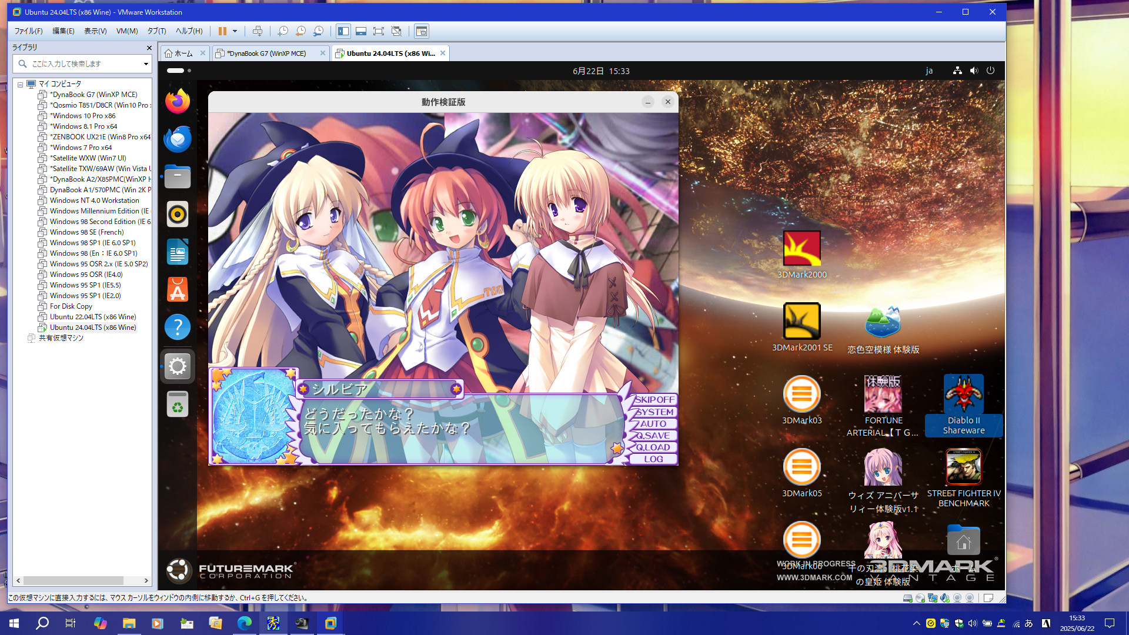Select Ubuntu 22.04LTS (x86 Wine) in library

point(93,317)
